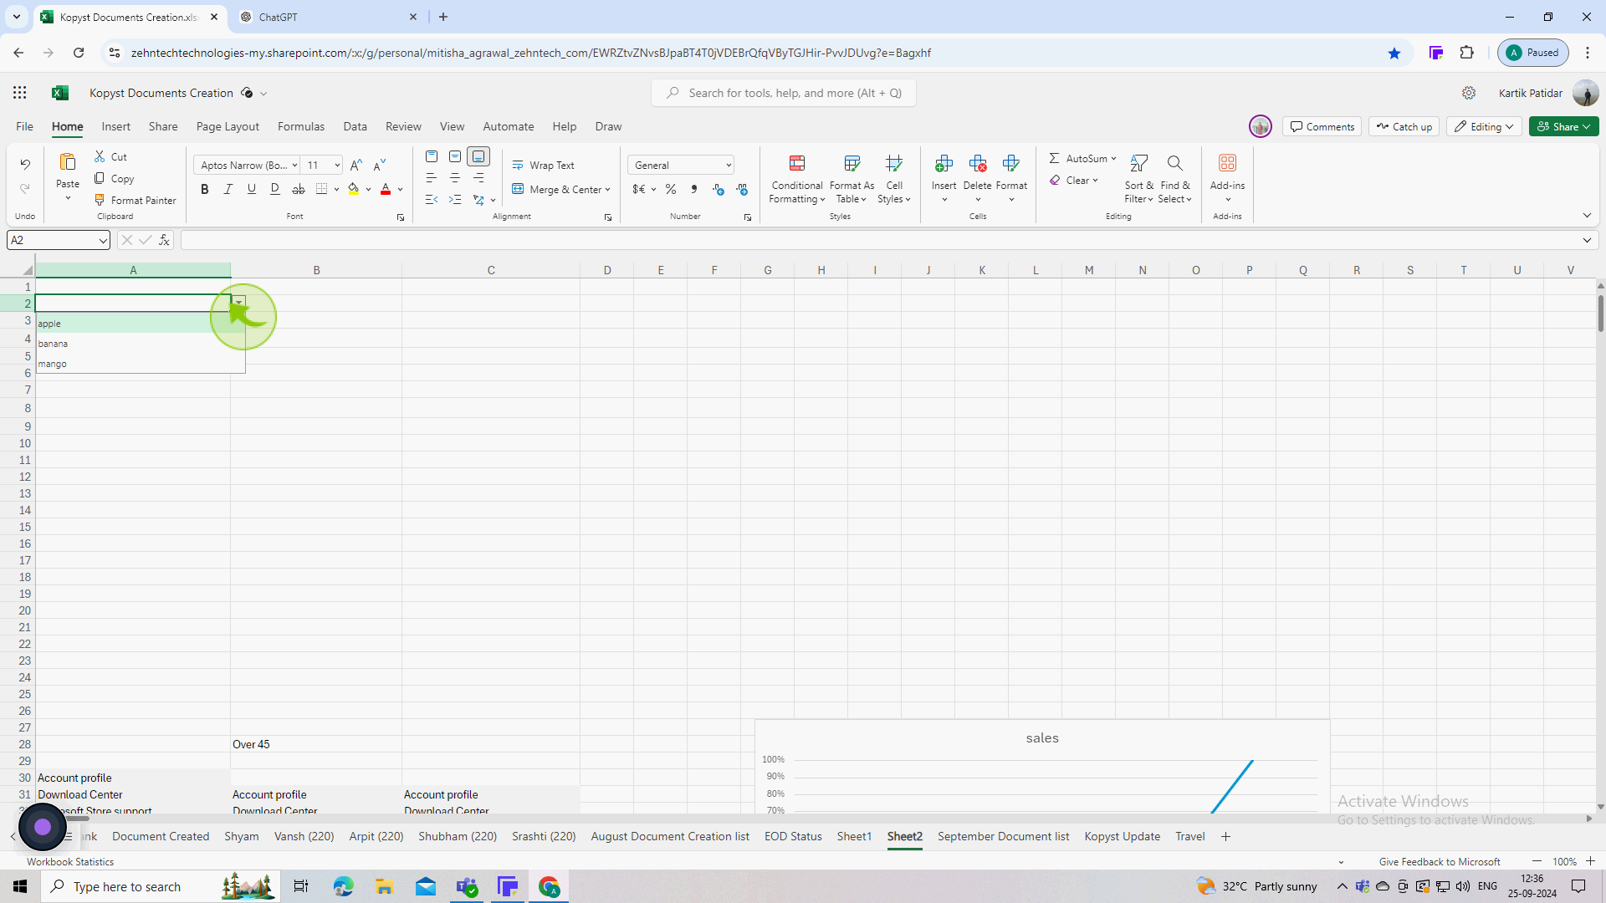Click the Undo icon

(x=25, y=165)
